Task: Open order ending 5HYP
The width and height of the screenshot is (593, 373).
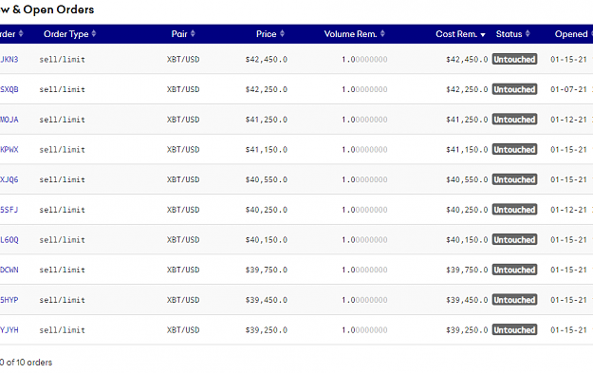Action: pos(9,300)
